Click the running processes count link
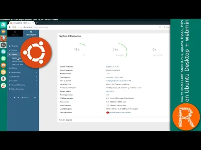 pos(108,95)
